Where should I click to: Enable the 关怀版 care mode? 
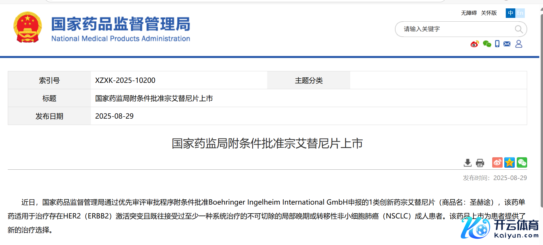coord(489,13)
